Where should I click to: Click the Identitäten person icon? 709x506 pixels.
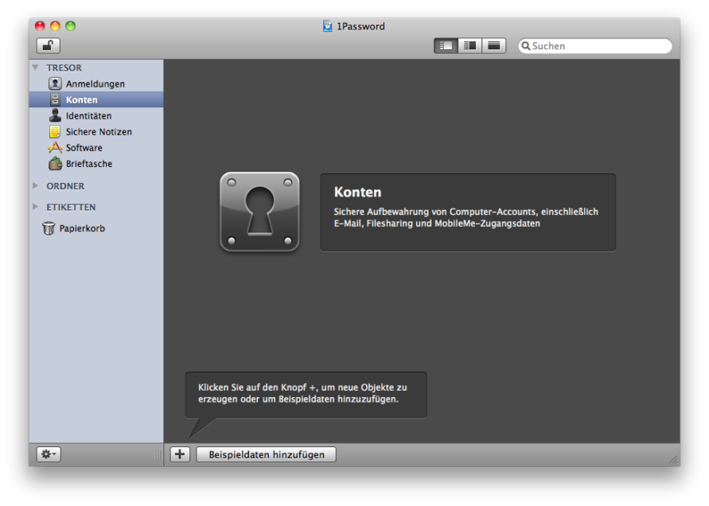click(x=55, y=115)
